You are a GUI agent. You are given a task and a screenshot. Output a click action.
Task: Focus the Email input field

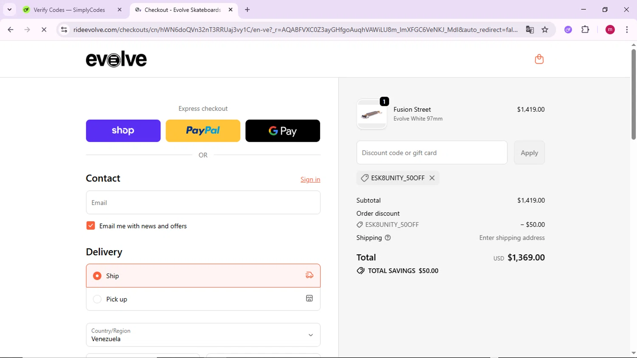(x=203, y=203)
